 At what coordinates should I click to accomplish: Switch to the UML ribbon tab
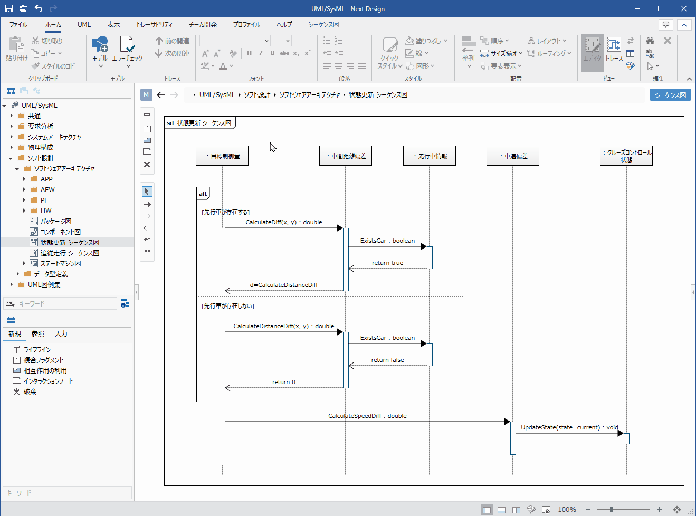click(84, 25)
